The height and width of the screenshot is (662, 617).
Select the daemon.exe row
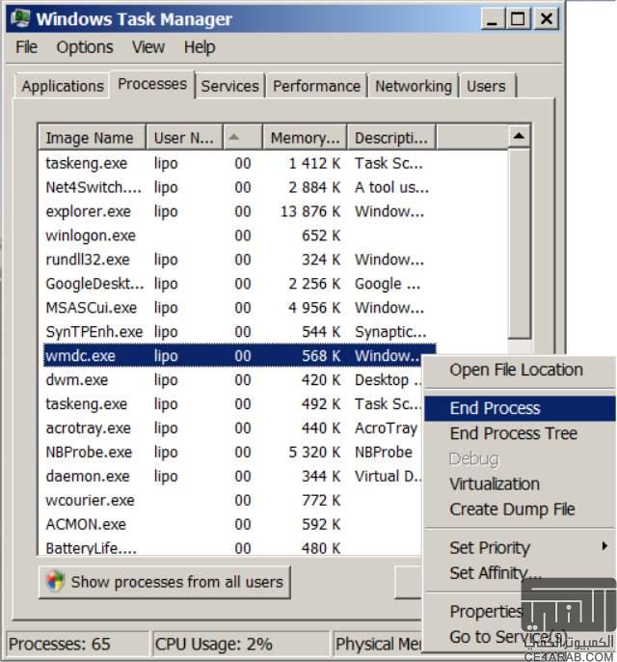(233, 477)
